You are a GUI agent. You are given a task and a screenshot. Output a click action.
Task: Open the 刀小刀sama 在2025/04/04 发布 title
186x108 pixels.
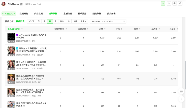click(x=31, y=36)
